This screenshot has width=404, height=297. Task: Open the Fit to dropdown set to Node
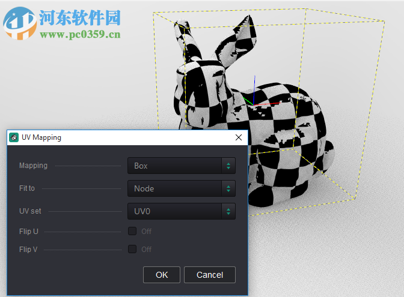point(182,188)
